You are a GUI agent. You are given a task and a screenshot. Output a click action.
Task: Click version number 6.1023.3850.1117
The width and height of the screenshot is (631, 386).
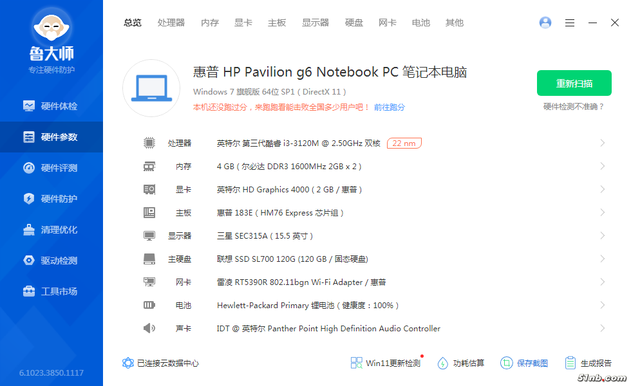(52, 372)
